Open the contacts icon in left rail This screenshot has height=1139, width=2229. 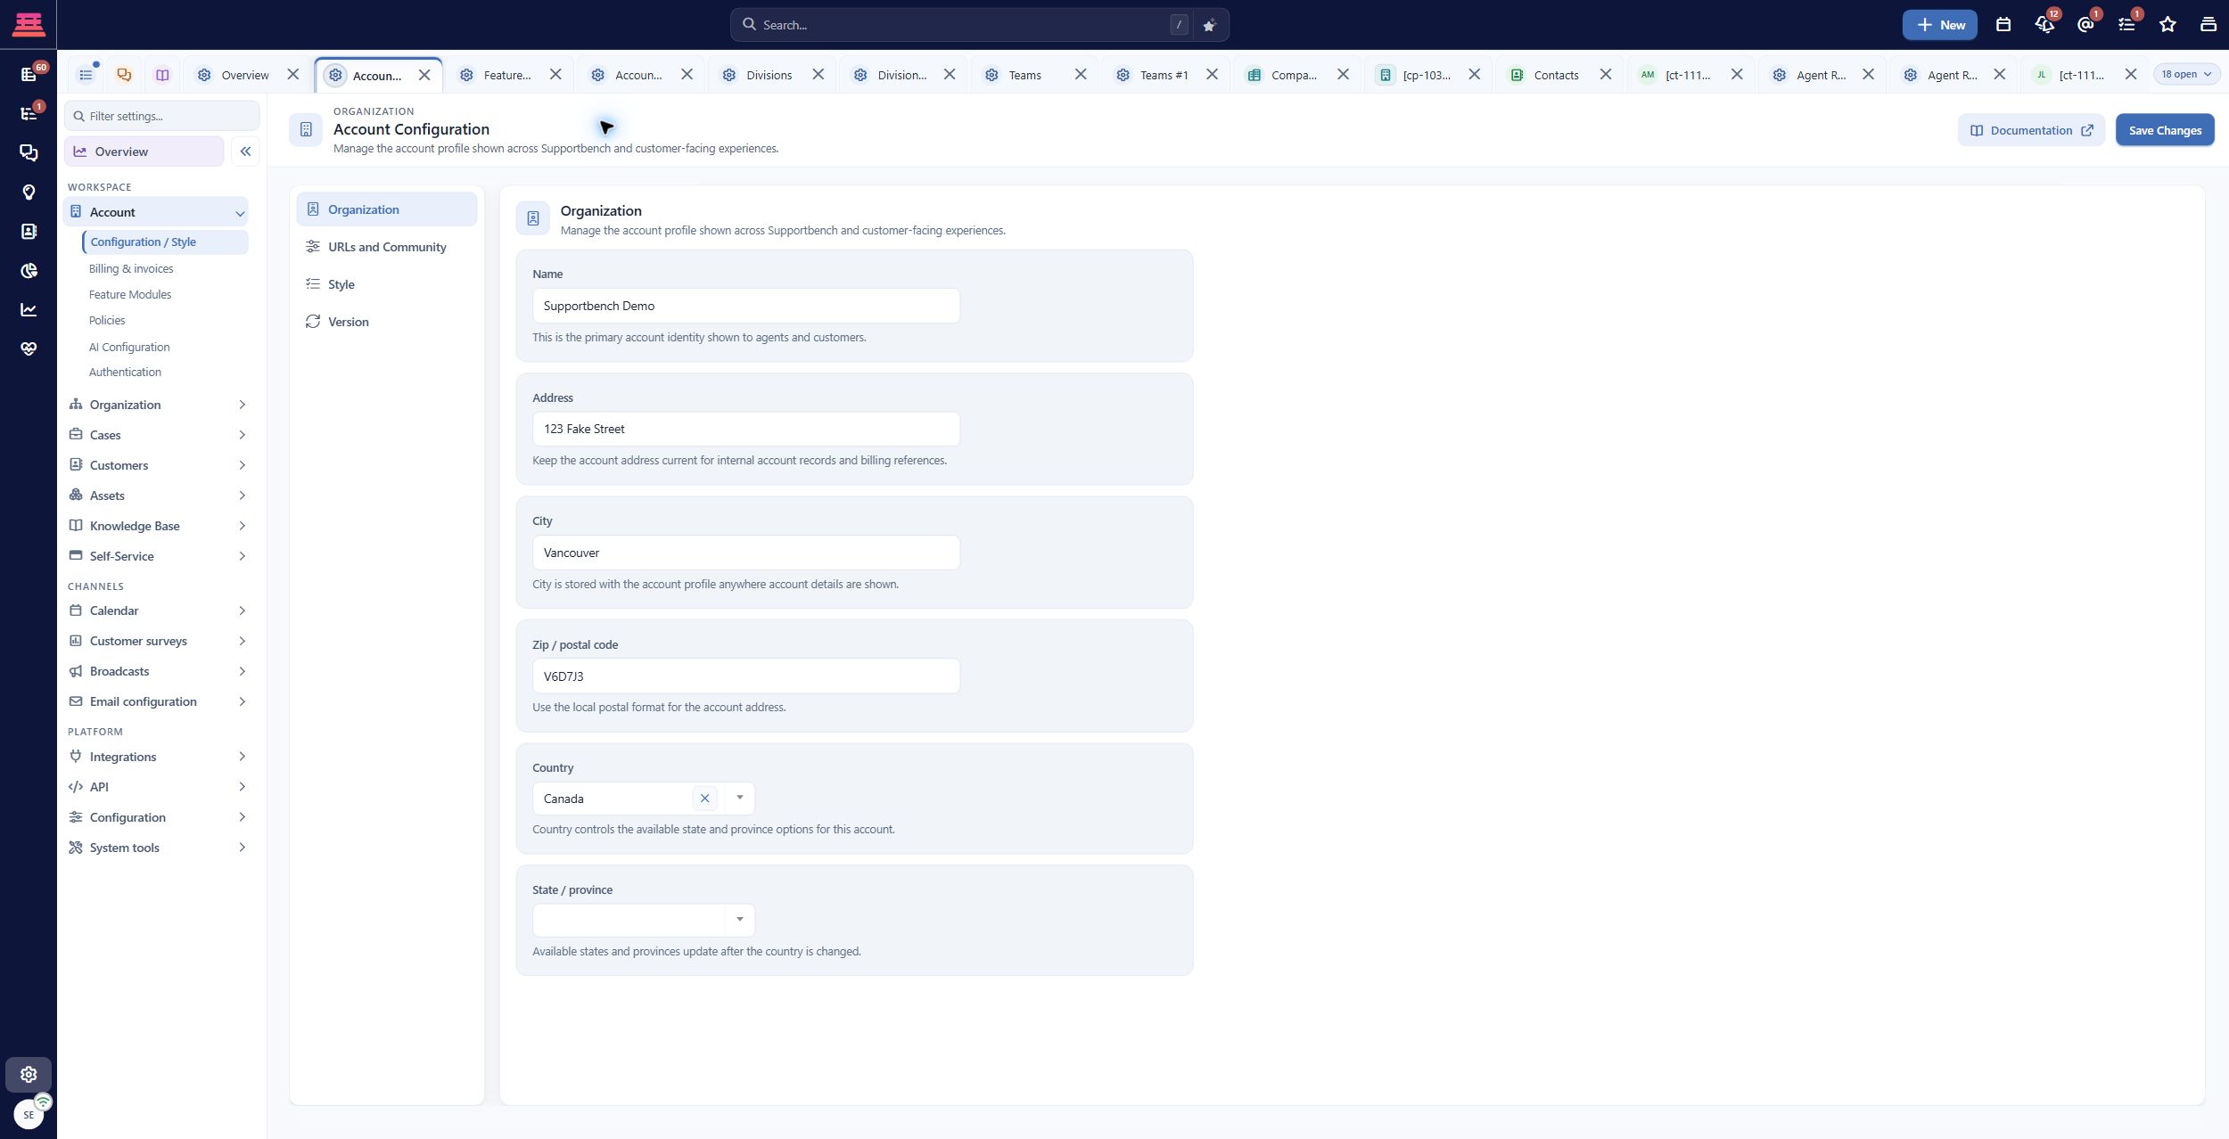(x=29, y=231)
